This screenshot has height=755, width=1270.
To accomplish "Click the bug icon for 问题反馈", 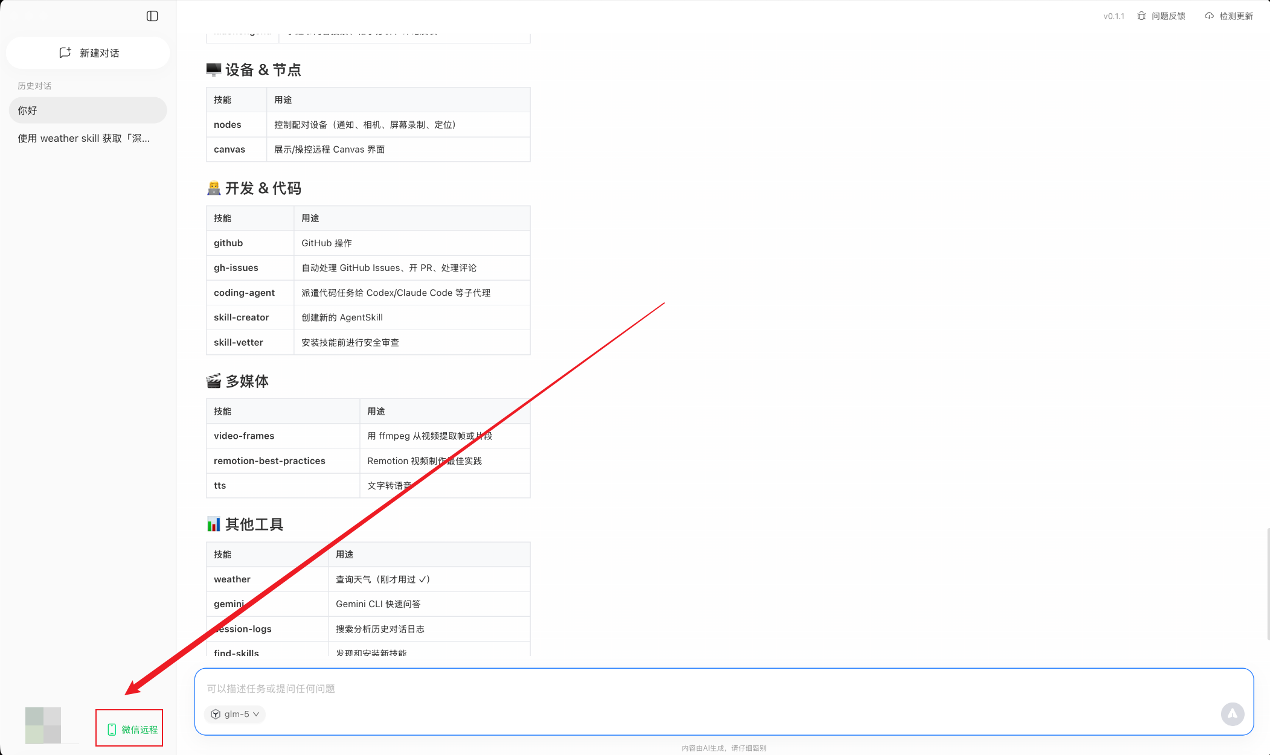I will 1141,16.
